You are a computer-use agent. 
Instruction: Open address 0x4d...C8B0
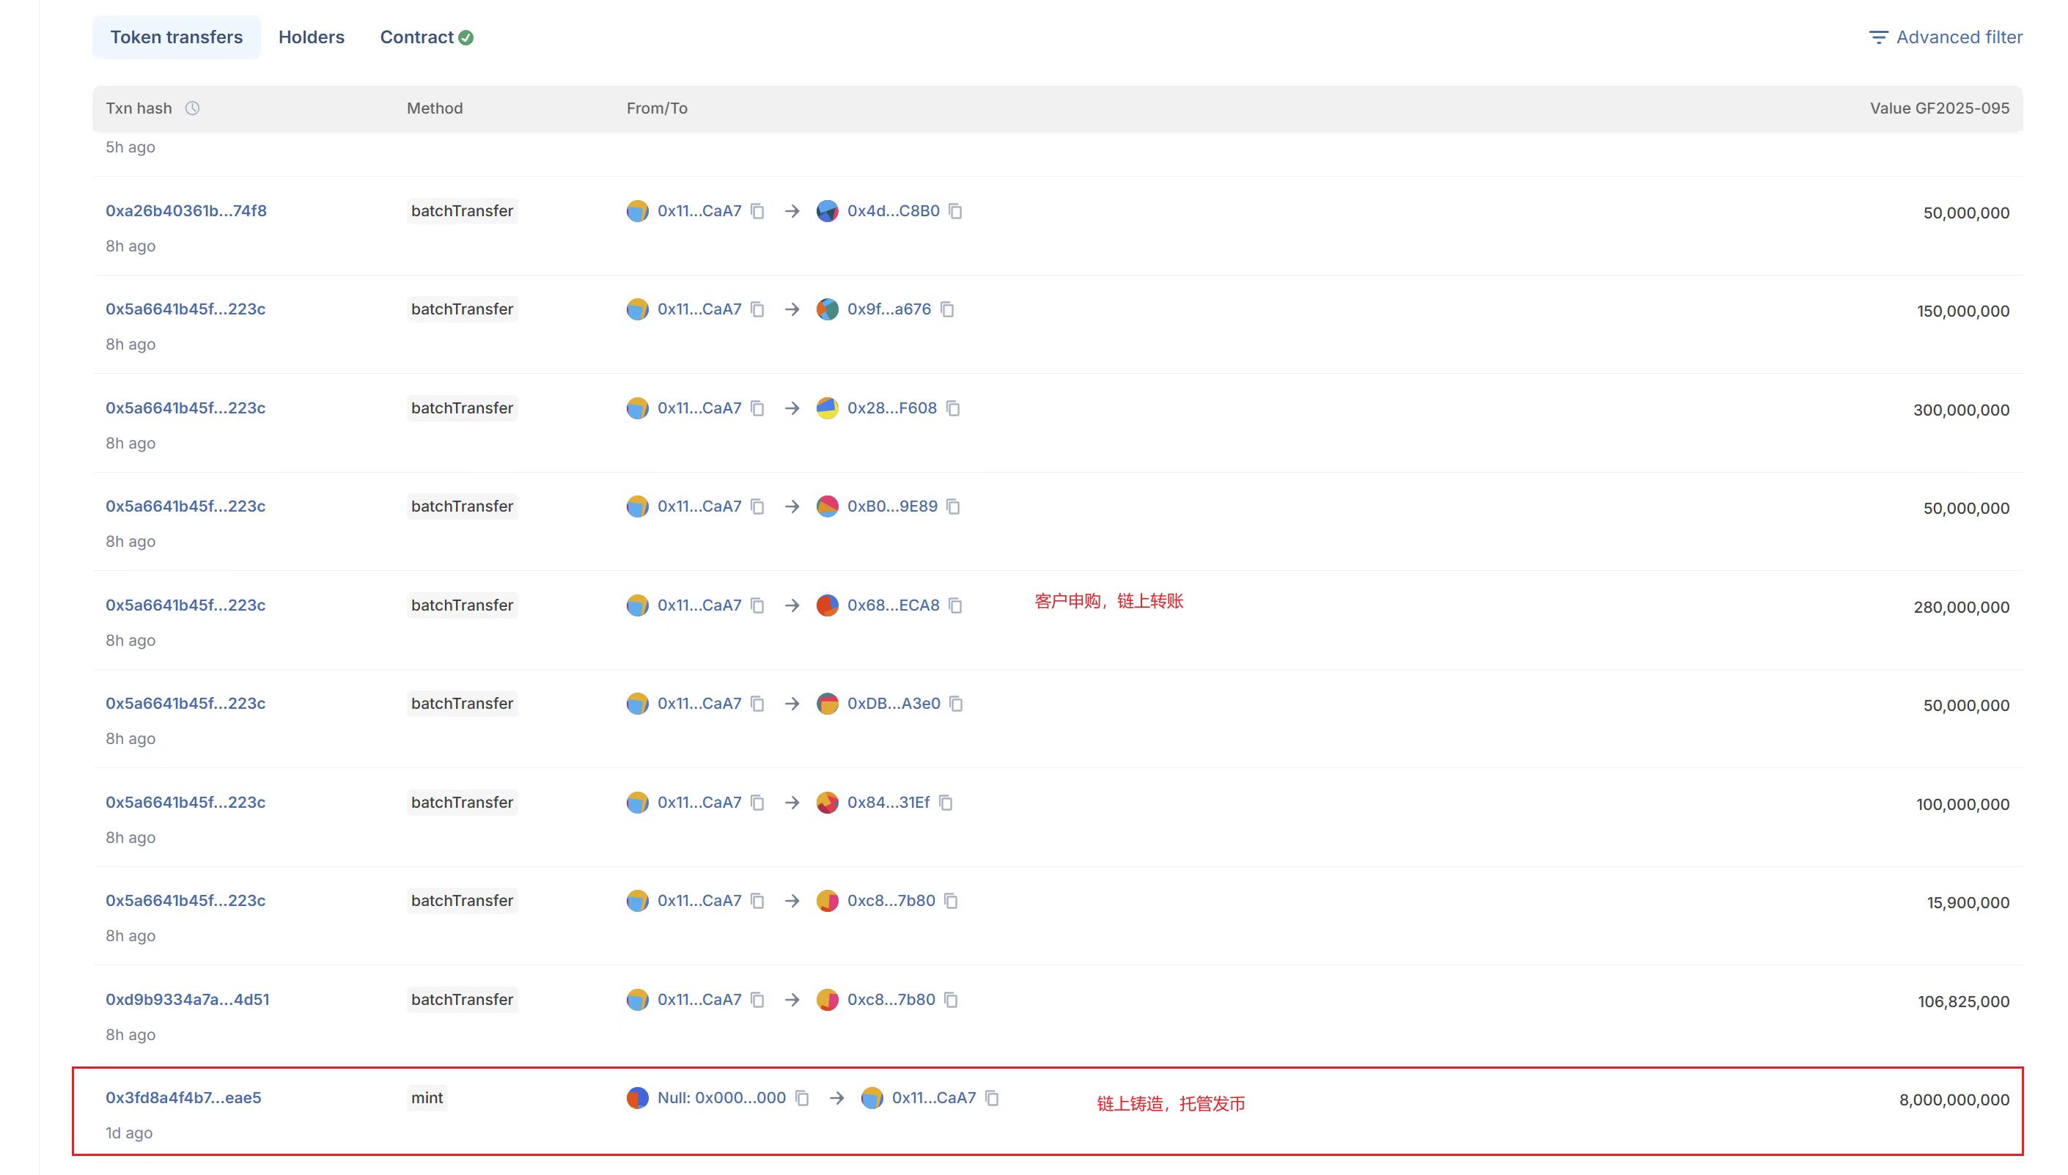(893, 210)
